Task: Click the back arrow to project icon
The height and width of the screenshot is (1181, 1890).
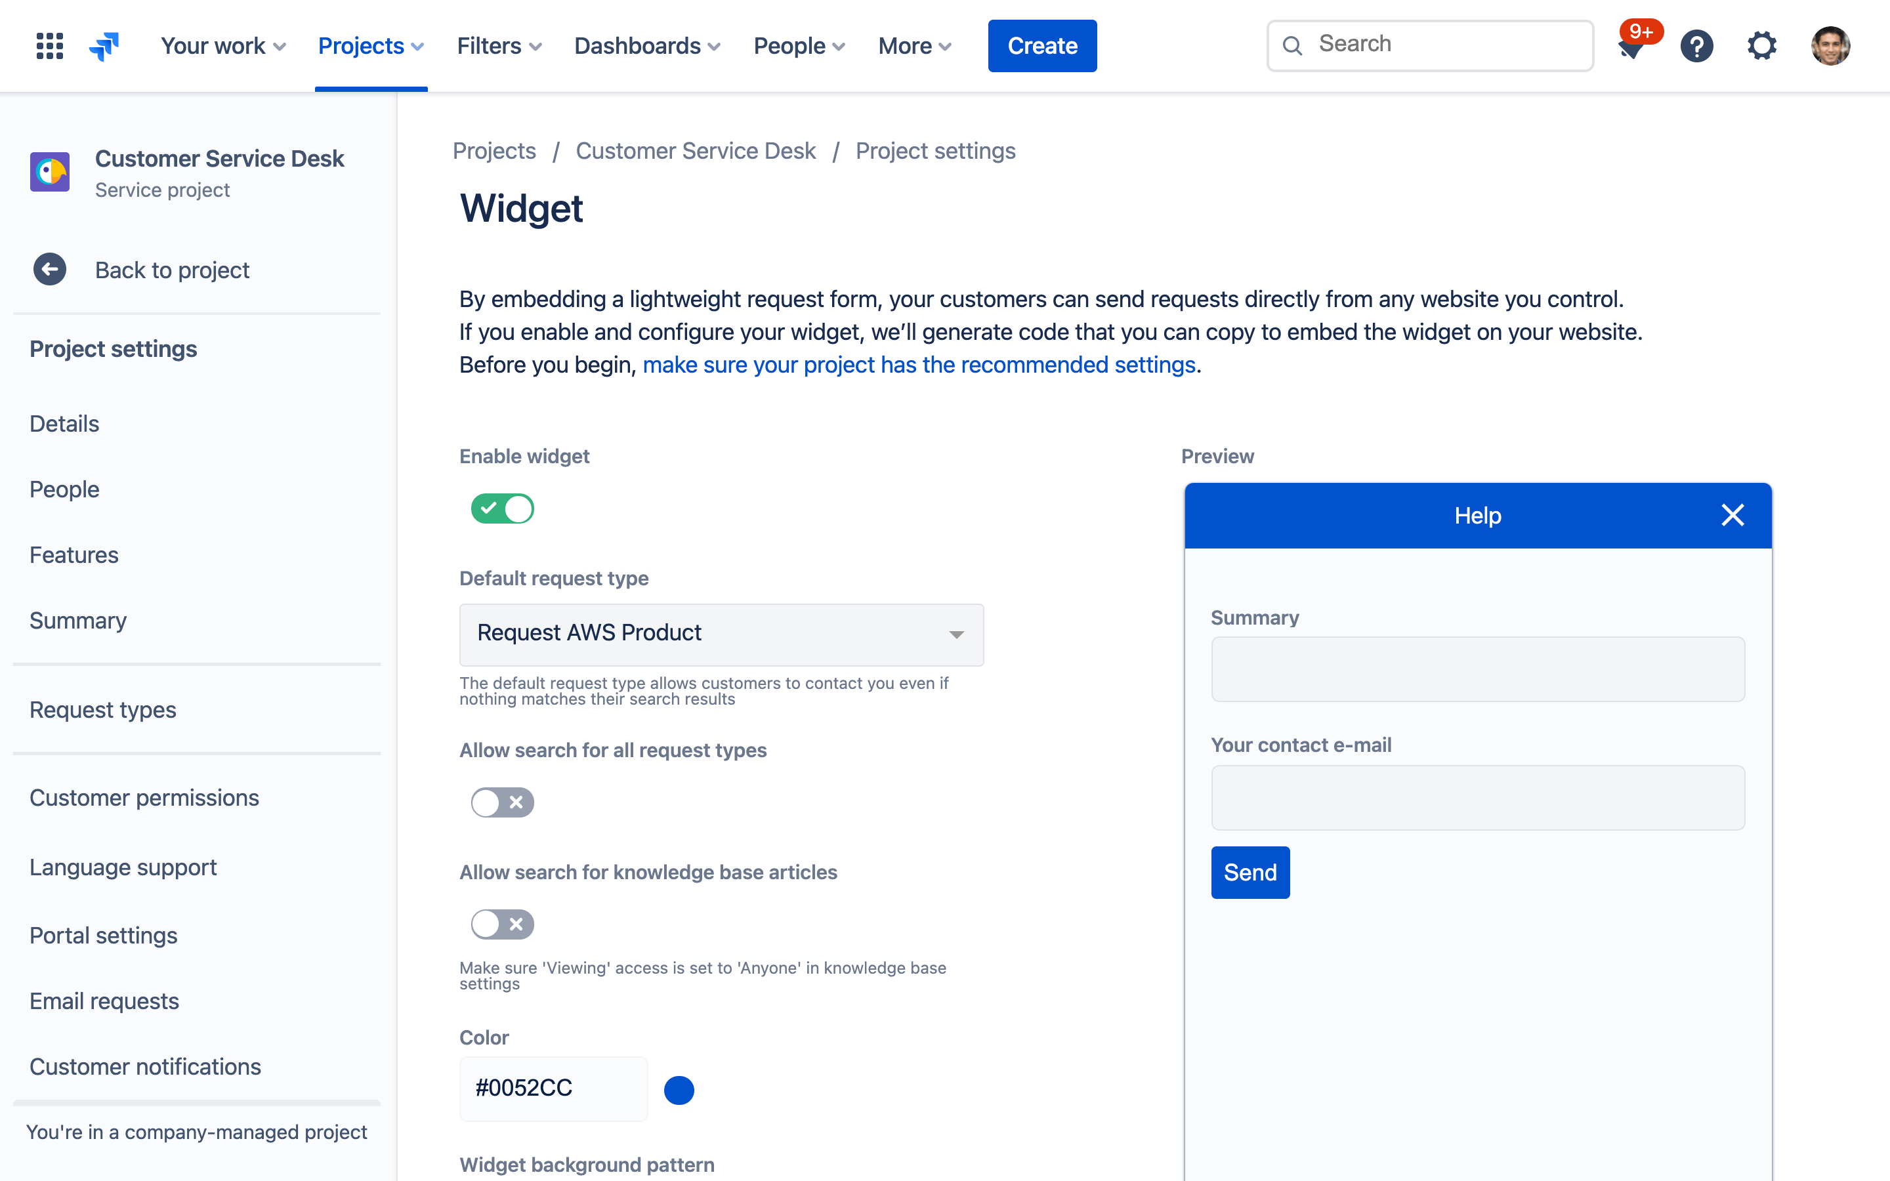Action: tap(49, 270)
